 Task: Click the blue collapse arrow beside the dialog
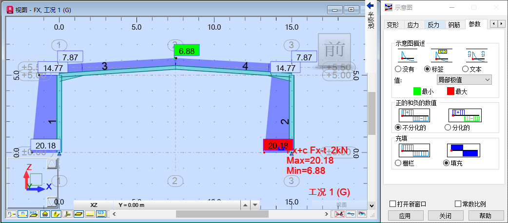371,5
